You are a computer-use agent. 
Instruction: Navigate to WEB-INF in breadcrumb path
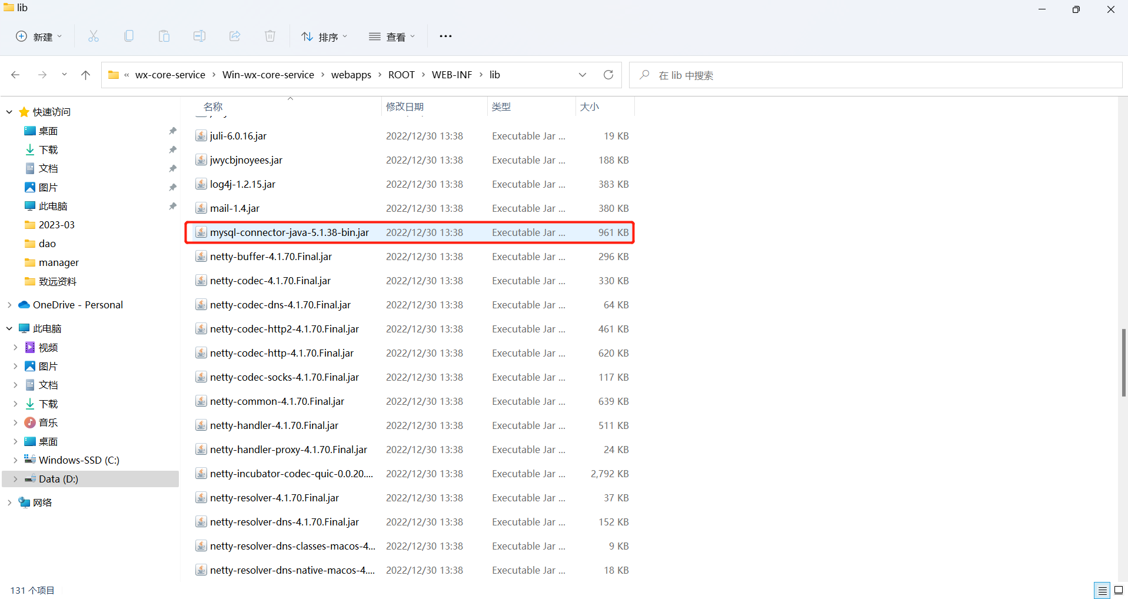tap(451, 75)
